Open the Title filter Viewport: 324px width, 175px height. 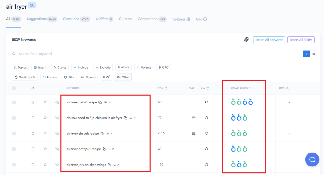pos(69,77)
